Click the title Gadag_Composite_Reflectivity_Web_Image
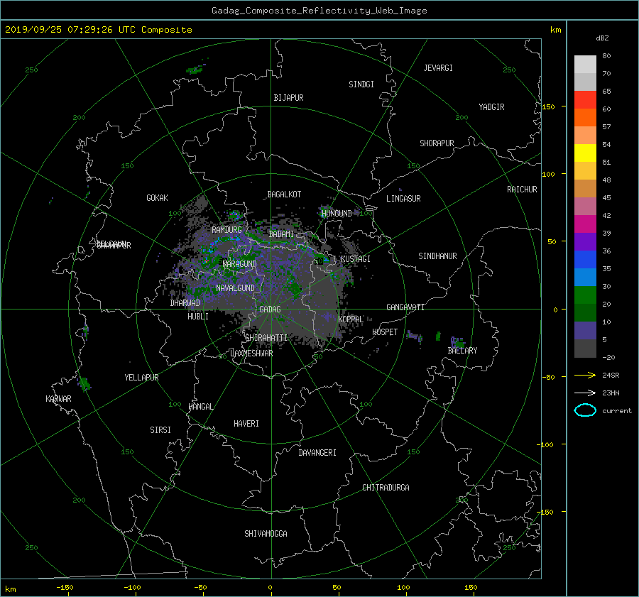 319,11
